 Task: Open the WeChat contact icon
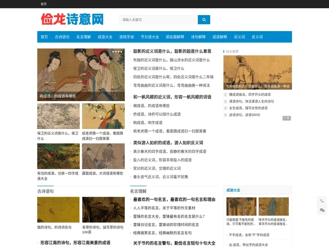(x=322, y=210)
